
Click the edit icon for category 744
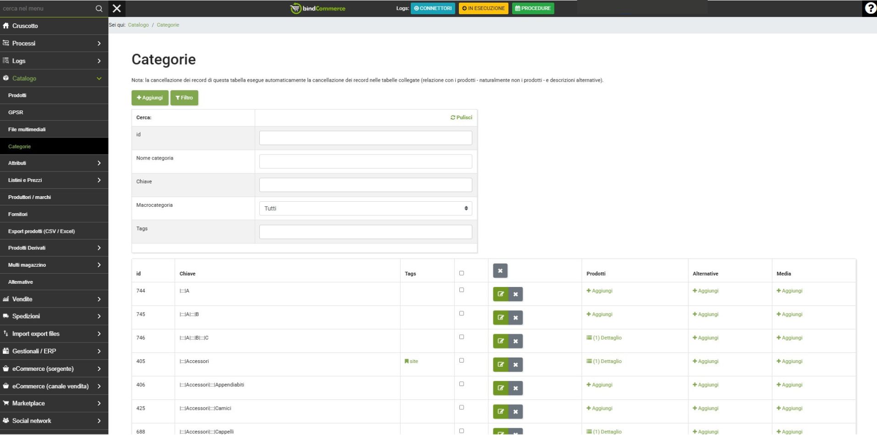pyautogui.click(x=500, y=294)
